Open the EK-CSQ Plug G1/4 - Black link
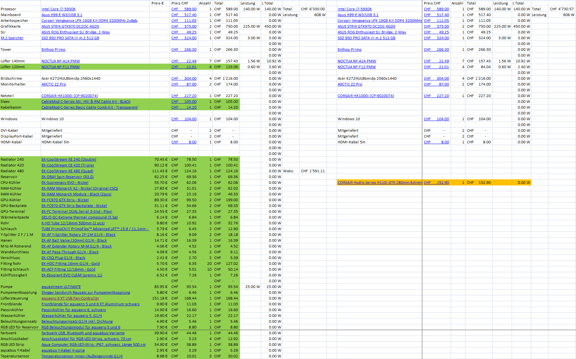This screenshot has width=576, height=359. click(x=63, y=258)
